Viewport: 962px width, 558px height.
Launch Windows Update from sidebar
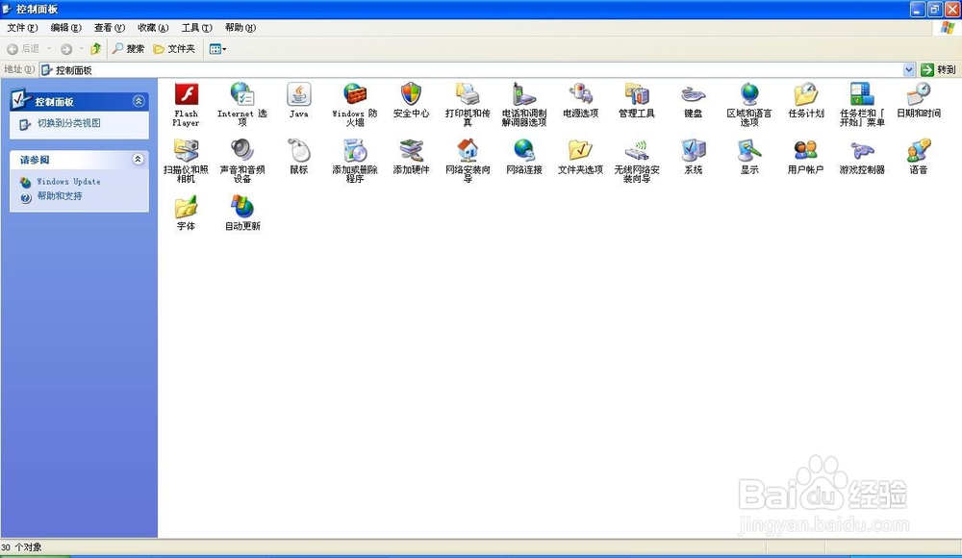(x=69, y=182)
